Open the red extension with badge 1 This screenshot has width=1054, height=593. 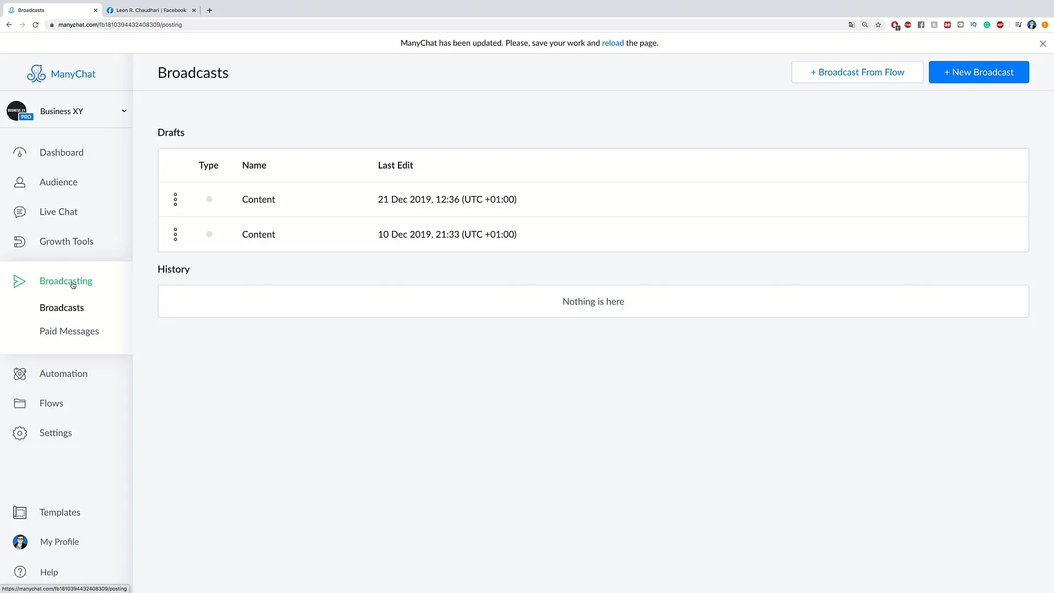point(895,25)
